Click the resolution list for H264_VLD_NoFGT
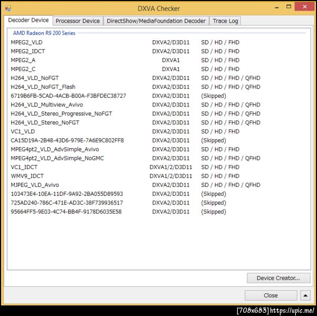 tap(231, 78)
